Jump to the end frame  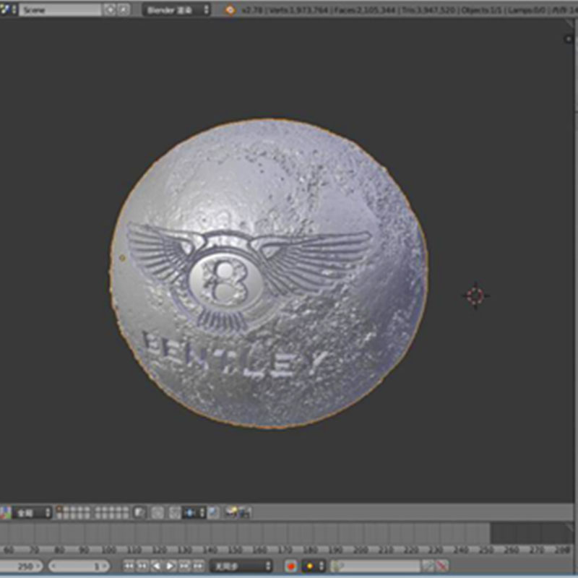point(198,566)
